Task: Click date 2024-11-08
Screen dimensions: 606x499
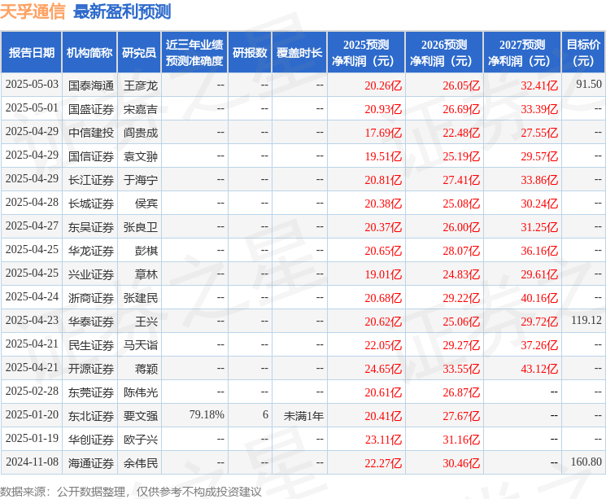Action: (32, 462)
